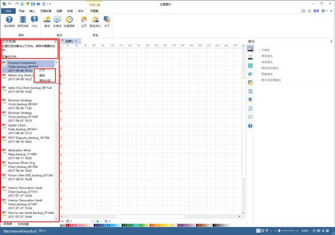Close the 填充 fill panel
Image resolution: width=335 pixels, height=235 pixels.
click(x=331, y=41)
